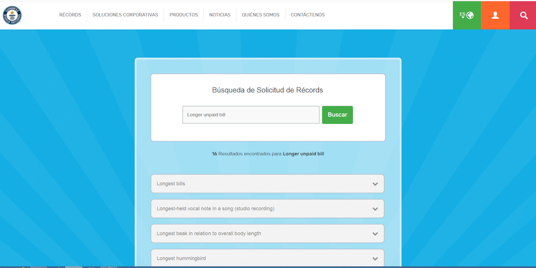Open the Soluciones Corporativas menu

(125, 15)
